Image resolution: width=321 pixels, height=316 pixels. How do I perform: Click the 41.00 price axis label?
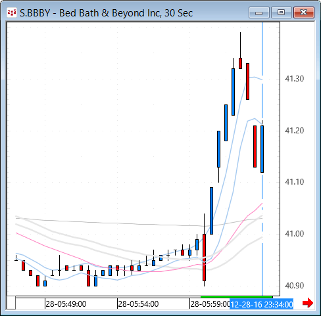click(294, 234)
